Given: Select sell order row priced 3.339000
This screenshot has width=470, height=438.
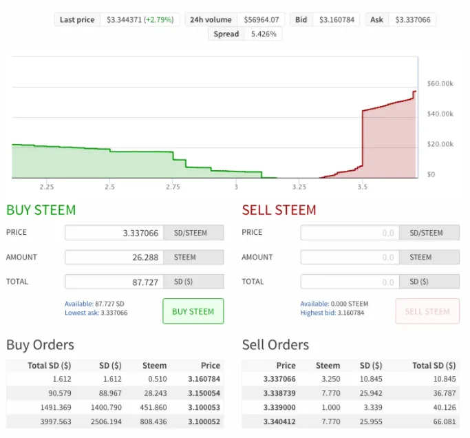Looking at the screenshot, I should pyautogui.click(x=350, y=408).
